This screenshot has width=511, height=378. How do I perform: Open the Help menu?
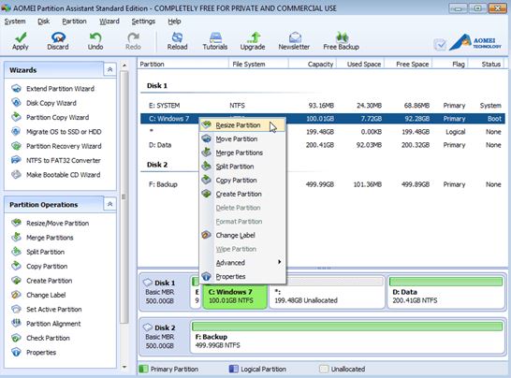pos(174,22)
